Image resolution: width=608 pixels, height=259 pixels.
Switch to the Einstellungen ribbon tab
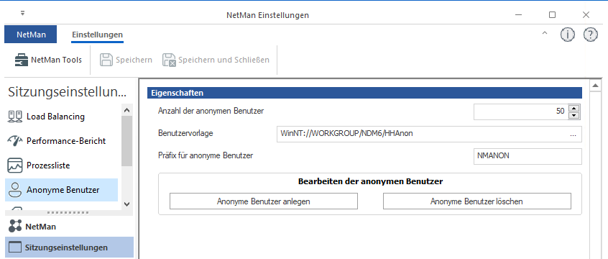pos(97,35)
